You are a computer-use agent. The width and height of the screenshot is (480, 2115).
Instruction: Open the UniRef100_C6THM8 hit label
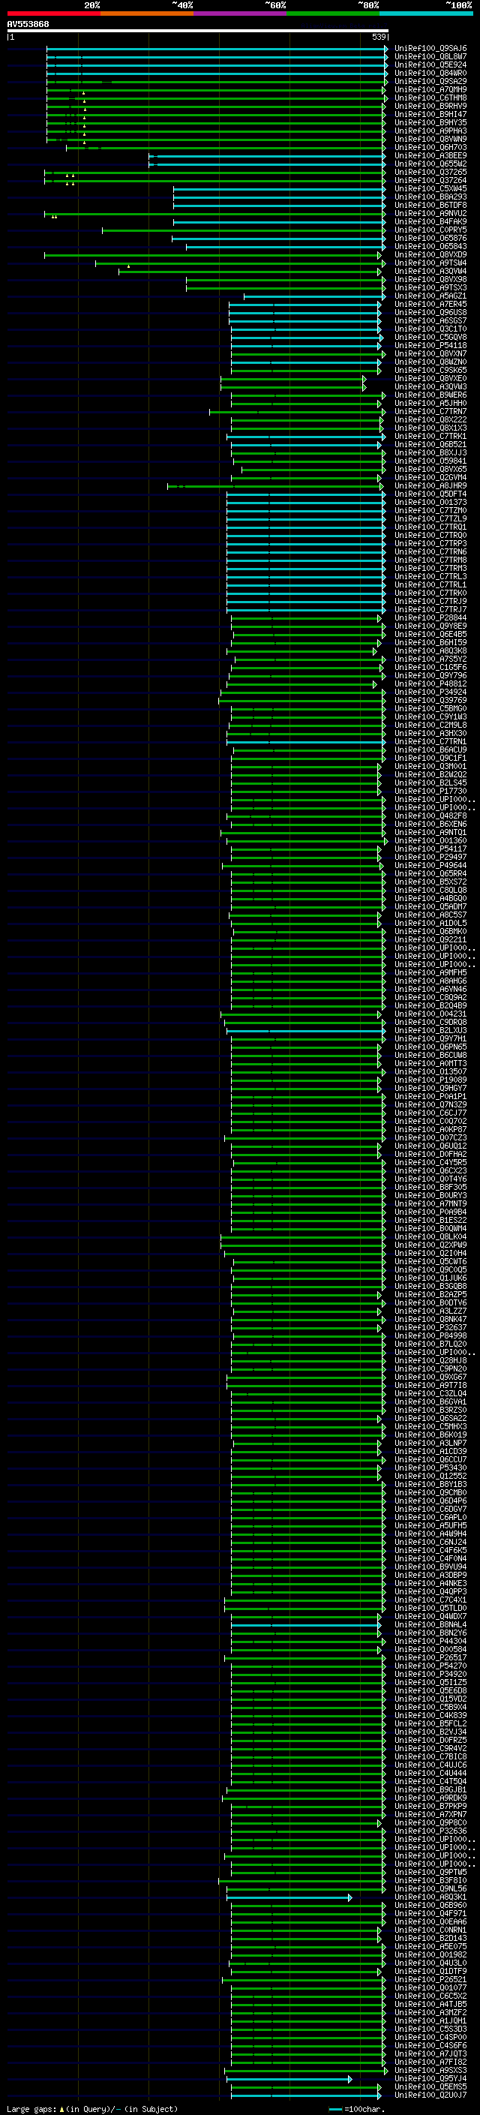[430, 98]
